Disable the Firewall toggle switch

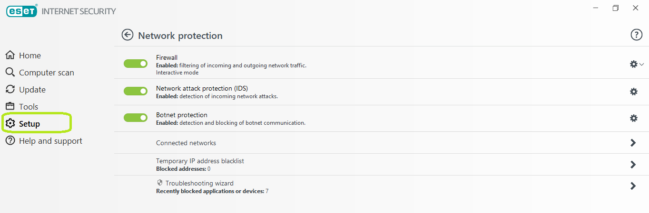pos(136,64)
